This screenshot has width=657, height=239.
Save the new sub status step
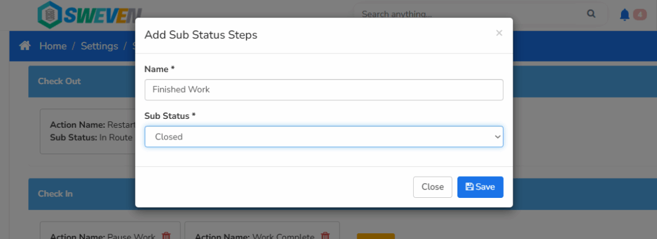tap(480, 187)
